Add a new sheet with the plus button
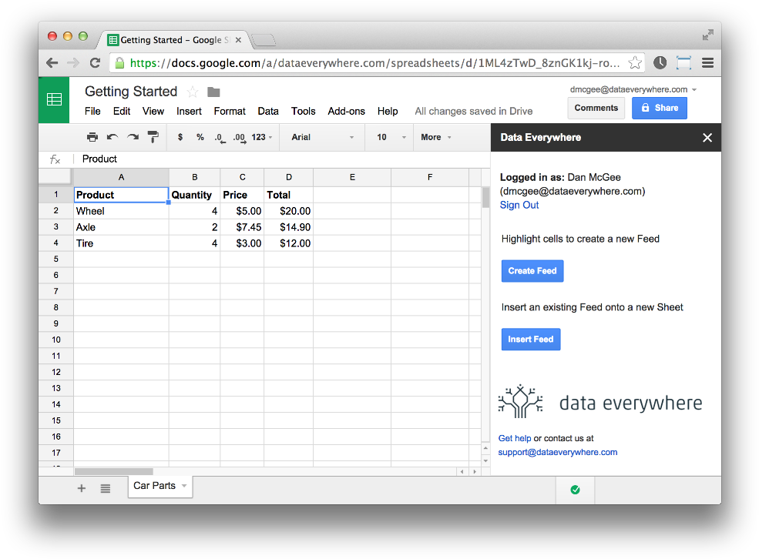 tap(81, 487)
